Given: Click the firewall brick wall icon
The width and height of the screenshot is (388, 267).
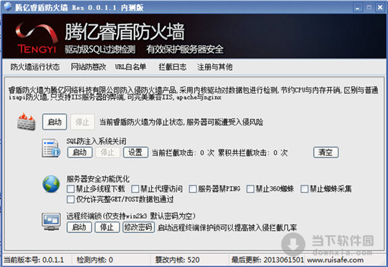Looking at the screenshot, I should (27, 122).
